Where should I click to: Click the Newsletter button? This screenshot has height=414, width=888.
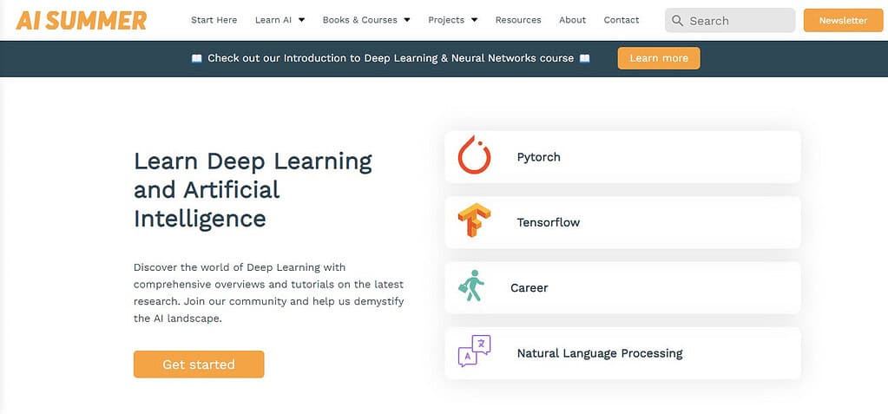[x=843, y=20]
